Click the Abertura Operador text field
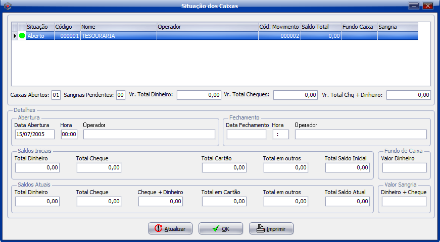Viewport: 440px width, 242px height. (149, 134)
